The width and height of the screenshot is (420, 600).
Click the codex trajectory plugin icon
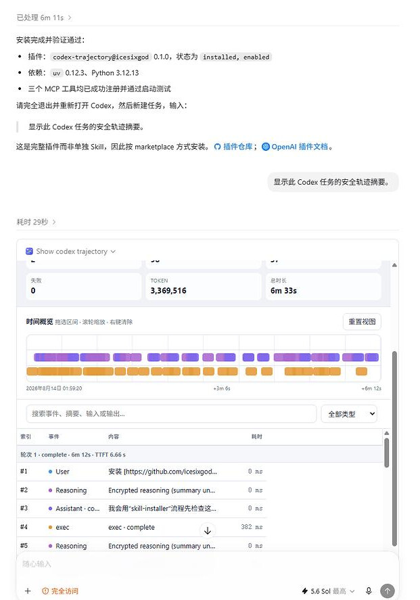29,252
